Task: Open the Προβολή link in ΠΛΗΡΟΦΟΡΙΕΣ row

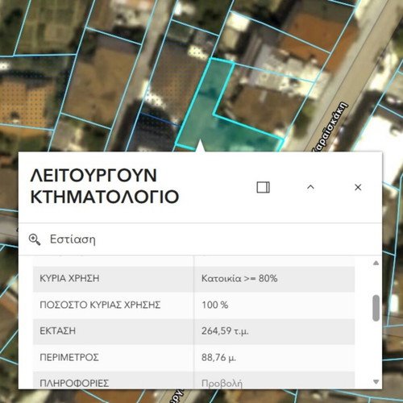Action: click(x=222, y=384)
